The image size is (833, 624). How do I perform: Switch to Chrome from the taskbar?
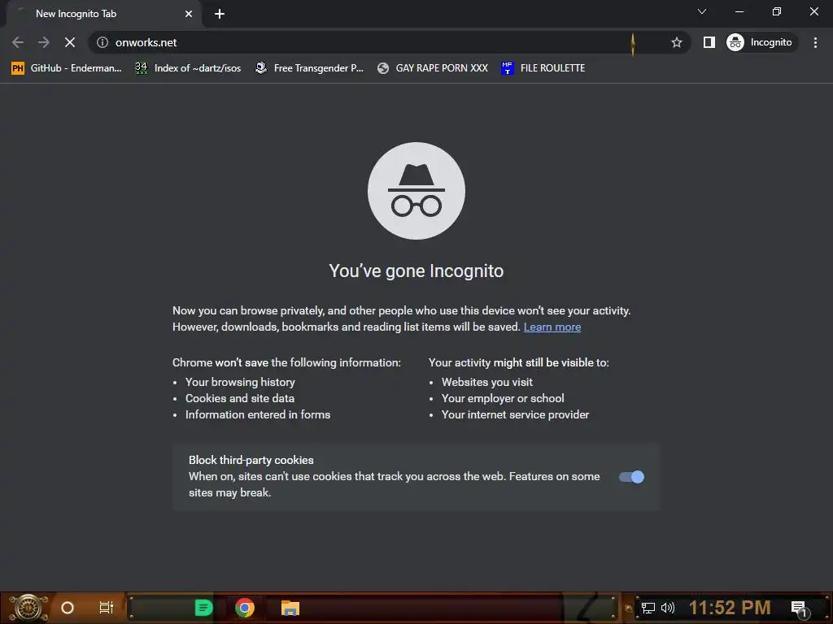pyautogui.click(x=245, y=608)
